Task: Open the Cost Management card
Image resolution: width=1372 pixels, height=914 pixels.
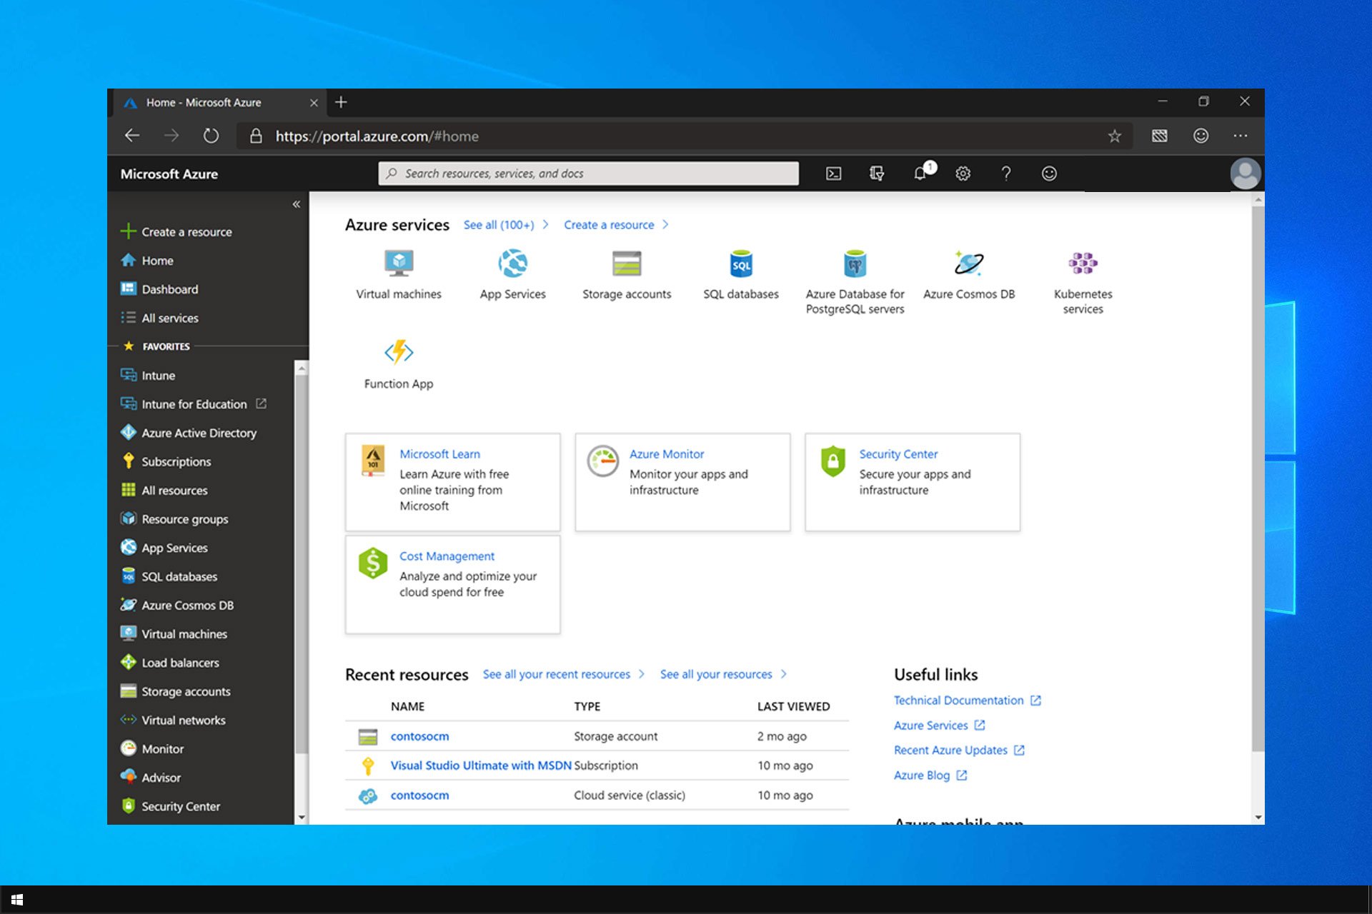Action: coord(452,584)
